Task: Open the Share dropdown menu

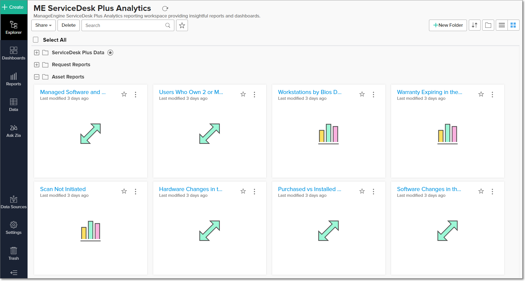Action: click(43, 25)
